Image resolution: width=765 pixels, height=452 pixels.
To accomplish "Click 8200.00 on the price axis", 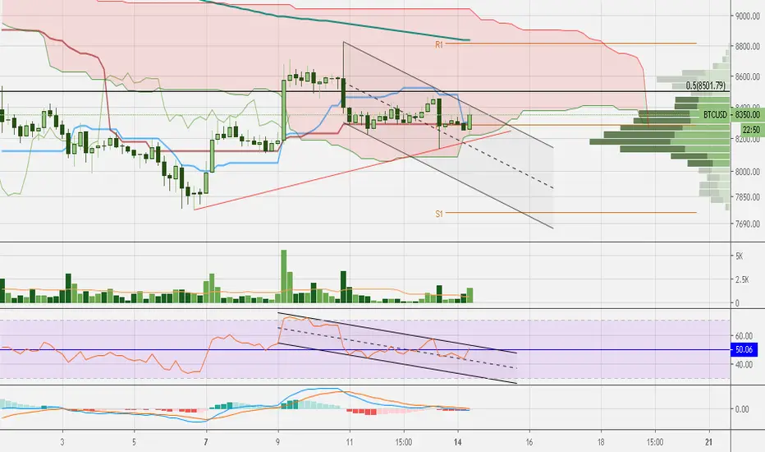I will 748,139.
